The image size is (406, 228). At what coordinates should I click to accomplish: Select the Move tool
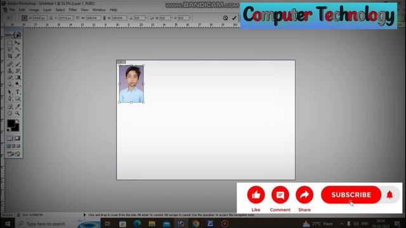17,43
